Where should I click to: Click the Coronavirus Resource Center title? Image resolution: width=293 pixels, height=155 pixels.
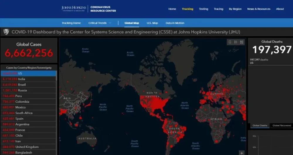(x=103, y=9)
